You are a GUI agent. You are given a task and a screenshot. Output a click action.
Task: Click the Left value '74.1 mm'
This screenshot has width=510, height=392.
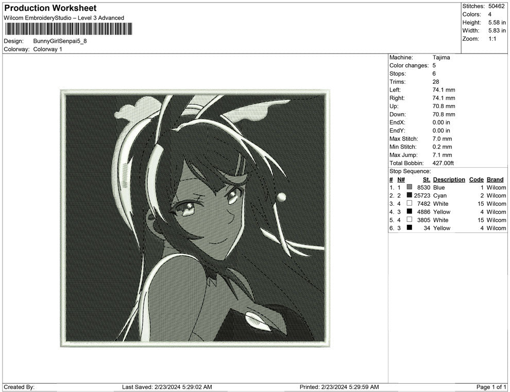444,90
